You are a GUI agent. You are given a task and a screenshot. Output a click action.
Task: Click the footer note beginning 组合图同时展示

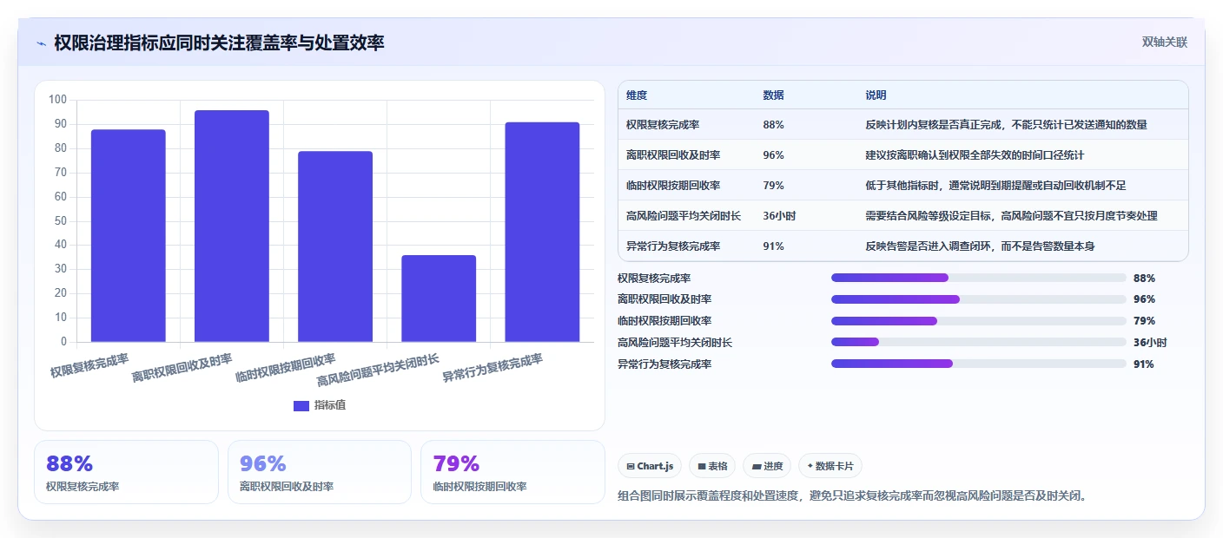(x=852, y=496)
